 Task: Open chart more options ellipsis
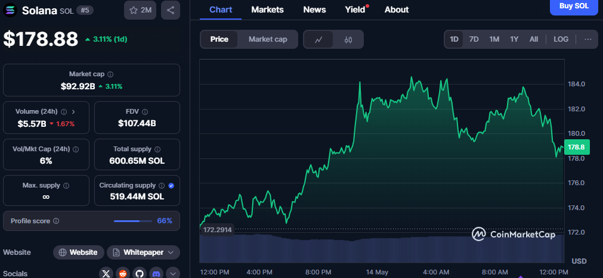588,39
